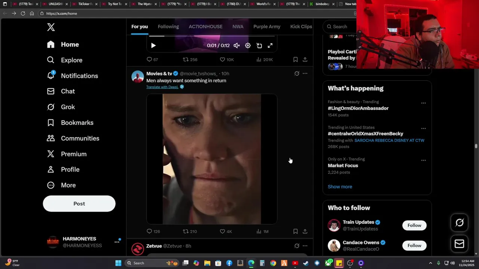Open Grok from the sidebar
This screenshot has width=479, height=269.
61,107
